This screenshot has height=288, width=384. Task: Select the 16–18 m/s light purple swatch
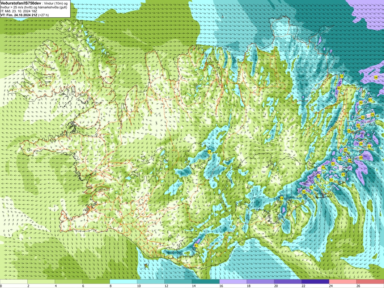(233, 282)
